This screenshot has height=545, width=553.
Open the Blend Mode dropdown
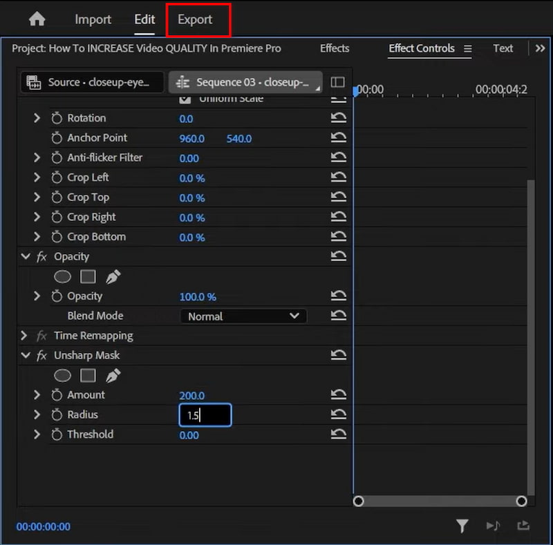coord(243,316)
